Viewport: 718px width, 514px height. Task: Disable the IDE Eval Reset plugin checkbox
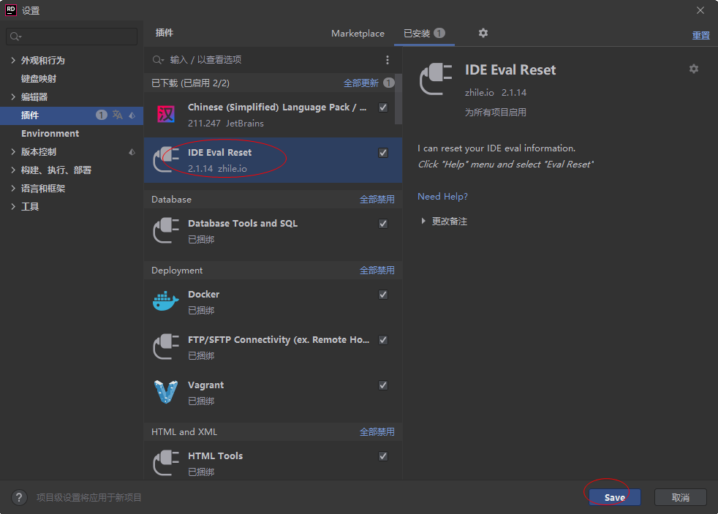(x=383, y=153)
